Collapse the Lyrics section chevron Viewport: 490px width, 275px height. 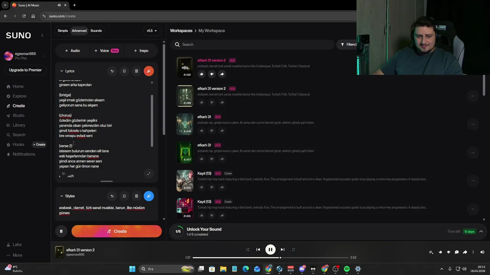[x=62, y=71]
